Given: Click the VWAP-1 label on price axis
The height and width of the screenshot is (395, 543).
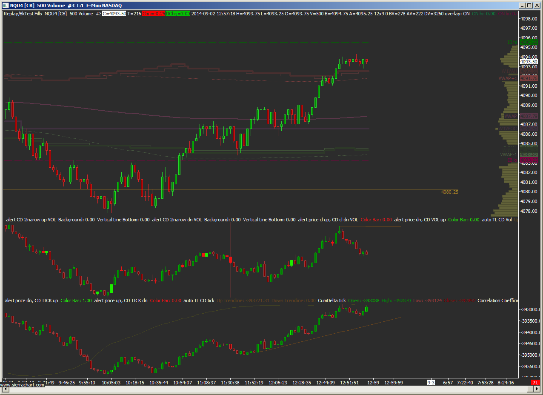Looking at the screenshot, I should click(x=508, y=154).
